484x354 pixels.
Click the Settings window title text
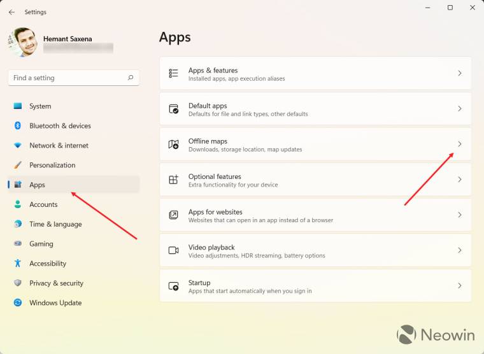tap(36, 12)
